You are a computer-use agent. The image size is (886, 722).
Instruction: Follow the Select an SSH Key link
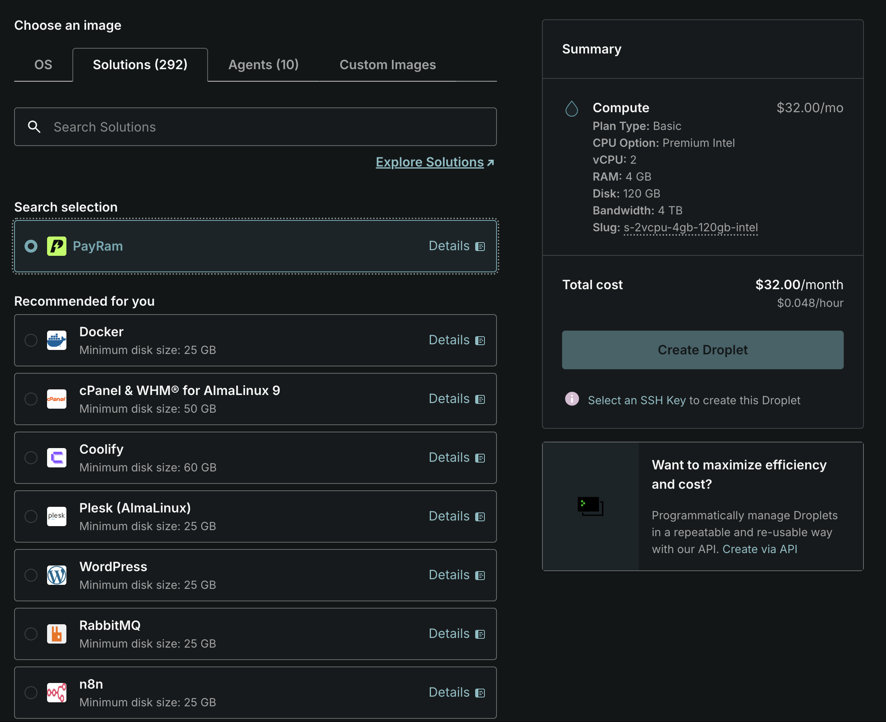tap(637, 400)
